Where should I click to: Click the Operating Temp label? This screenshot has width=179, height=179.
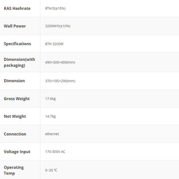click(14, 170)
